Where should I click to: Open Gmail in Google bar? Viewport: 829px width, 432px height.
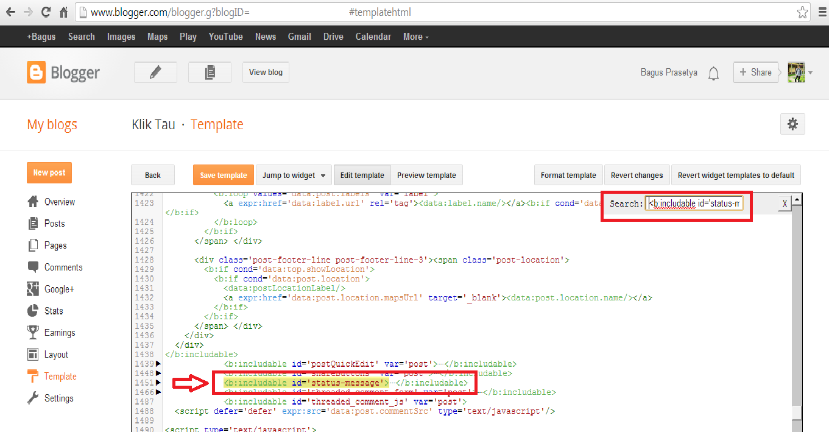coord(300,37)
